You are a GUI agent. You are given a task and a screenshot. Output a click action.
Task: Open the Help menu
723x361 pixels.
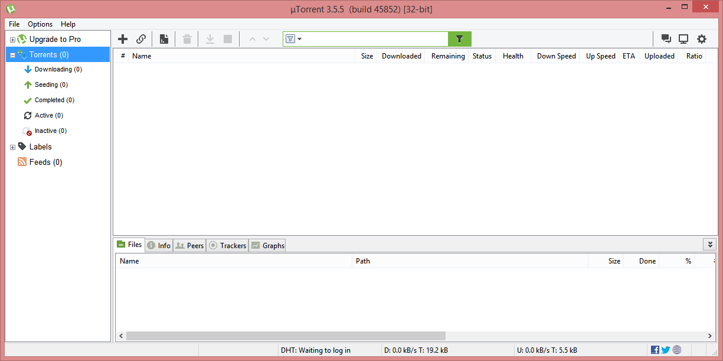pyautogui.click(x=68, y=24)
